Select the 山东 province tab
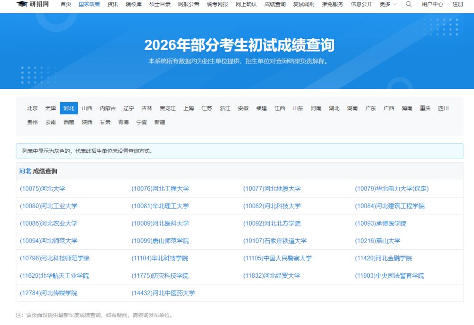This screenshot has width=474, height=325. pos(298,108)
